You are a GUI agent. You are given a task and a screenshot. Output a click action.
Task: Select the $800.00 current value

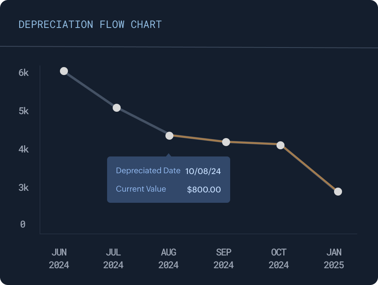204,190
